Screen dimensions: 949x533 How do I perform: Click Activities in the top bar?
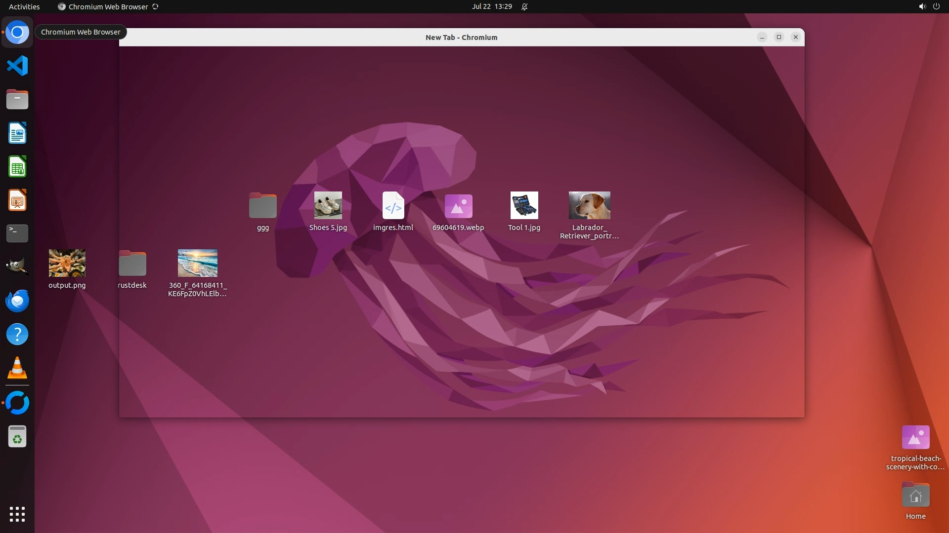pyautogui.click(x=24, y=6)
